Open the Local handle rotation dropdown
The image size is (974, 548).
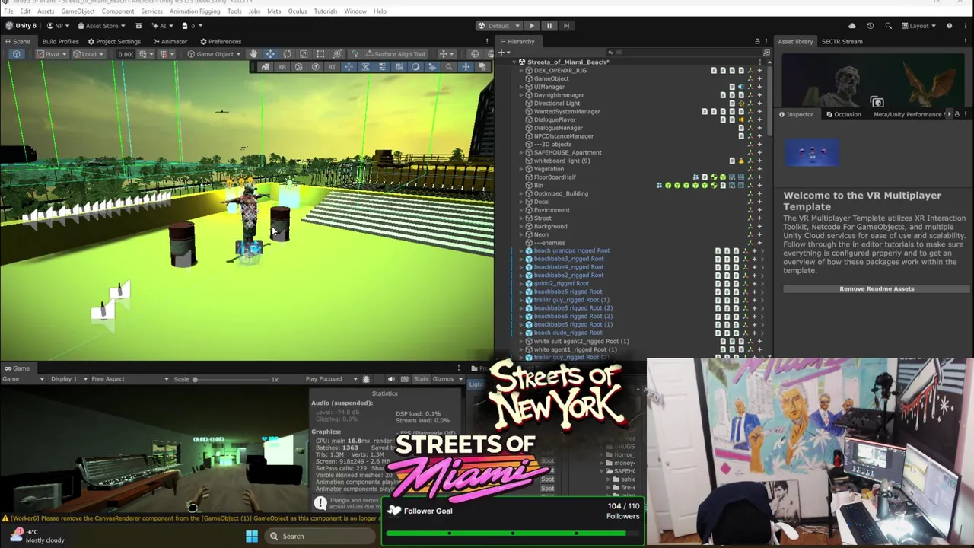[88, 54]
